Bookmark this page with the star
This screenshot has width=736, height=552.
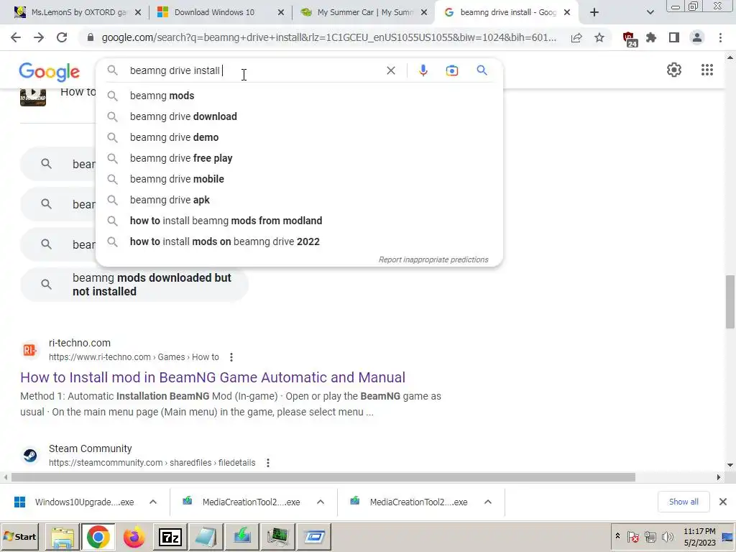(x=599, y=37)
